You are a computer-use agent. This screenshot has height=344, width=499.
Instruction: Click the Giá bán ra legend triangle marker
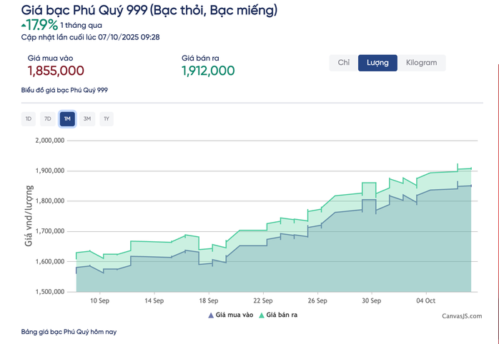tap(261, 315)
